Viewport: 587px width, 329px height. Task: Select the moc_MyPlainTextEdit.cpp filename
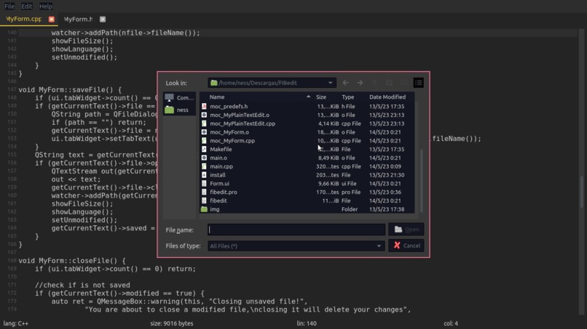pyautogui.click(x=243, y=123)
